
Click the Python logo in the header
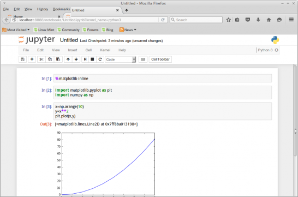(275, 40)
